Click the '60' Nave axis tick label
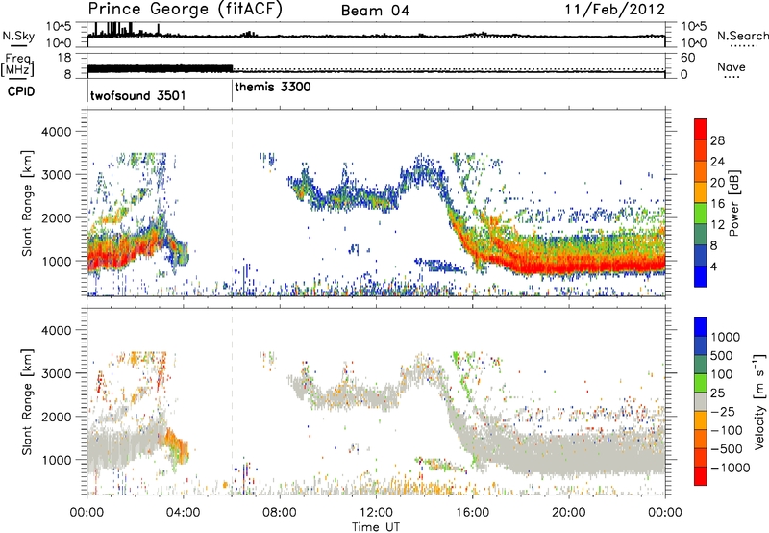 pyautogui.click(x=687, y=58)
